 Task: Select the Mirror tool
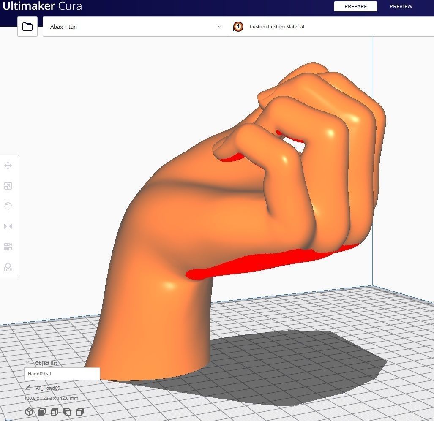point(8,226)
